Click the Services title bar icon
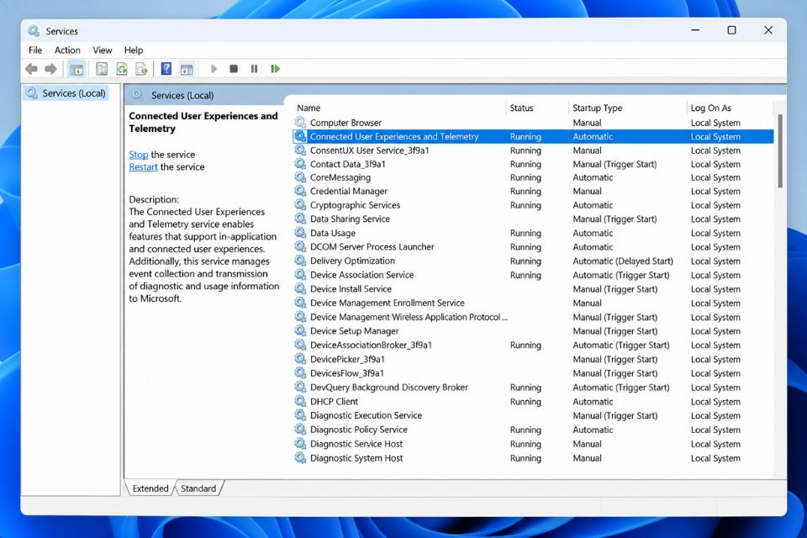This screenshot has width=807, height=538. 34,31
